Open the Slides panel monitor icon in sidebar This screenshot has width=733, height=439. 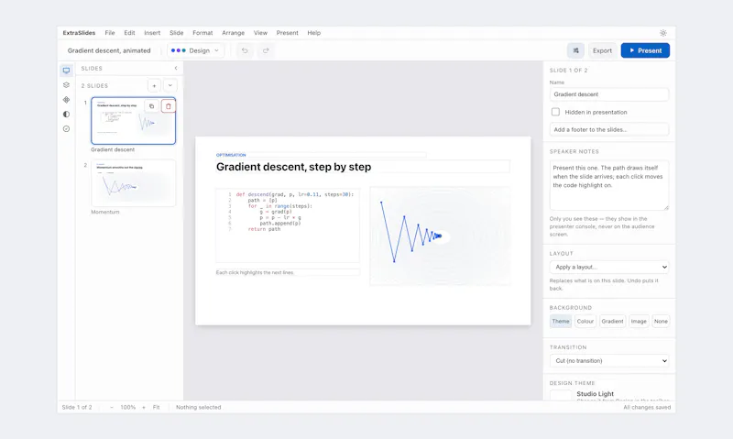tap(66, 71)
